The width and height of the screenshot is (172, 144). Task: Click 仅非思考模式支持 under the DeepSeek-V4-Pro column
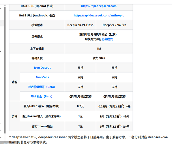pyautogui.click(x=114, y=96)
